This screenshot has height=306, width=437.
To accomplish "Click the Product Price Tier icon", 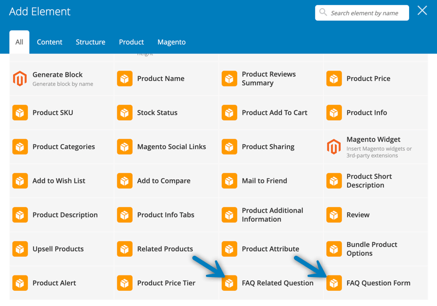I will pyautogui.click(x=125, y=283).
